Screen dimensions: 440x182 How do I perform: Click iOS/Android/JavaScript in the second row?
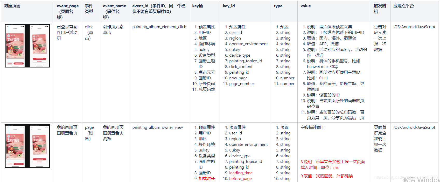tap(414, 127)
